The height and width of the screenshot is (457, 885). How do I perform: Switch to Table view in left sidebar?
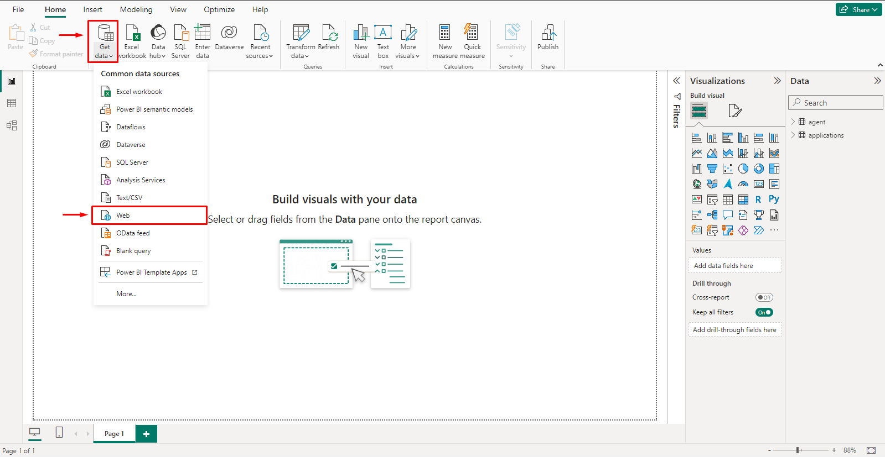12,103
